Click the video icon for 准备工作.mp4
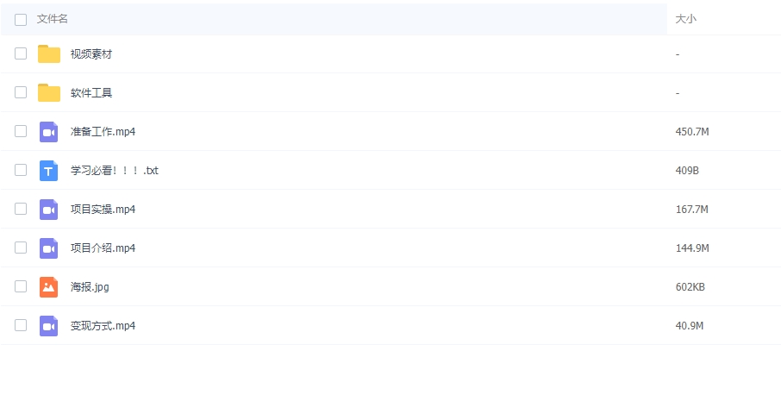The image size is (781, 395). click(x=49, y=132)
